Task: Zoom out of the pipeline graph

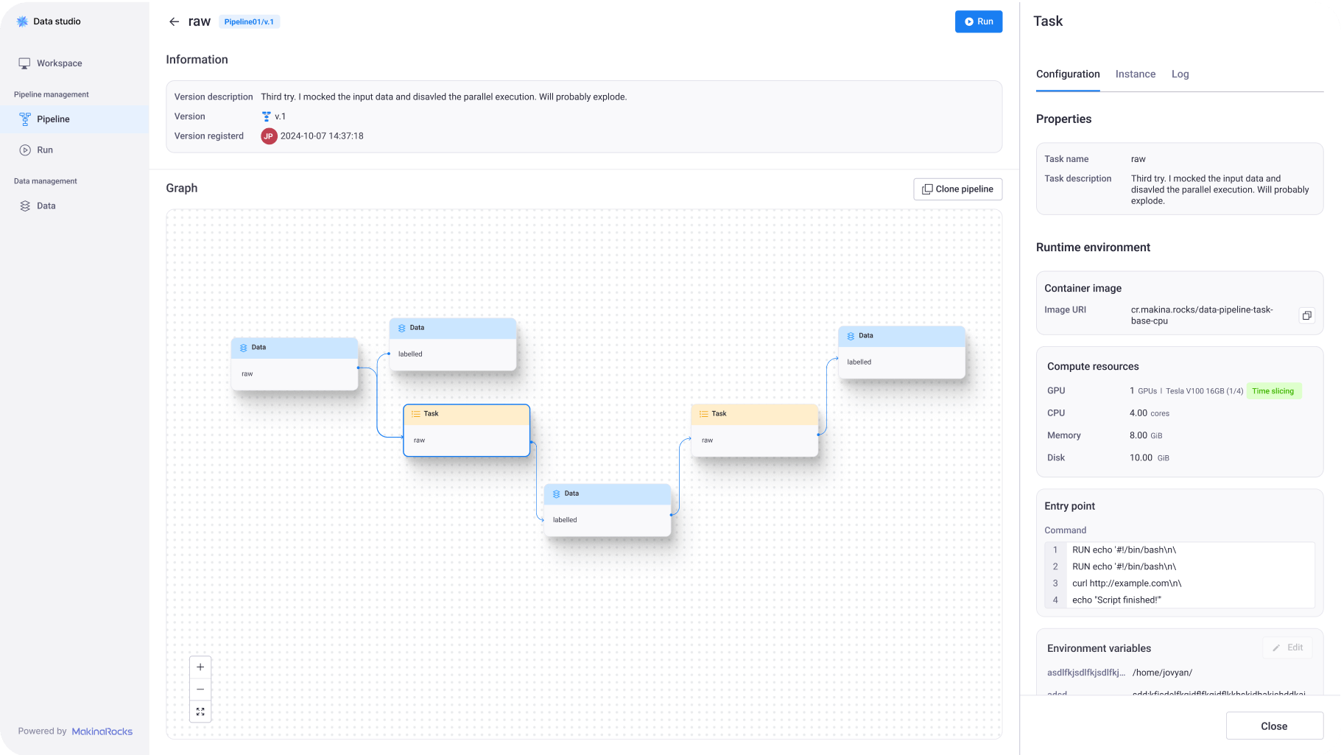Action: [x=200, y=689]
